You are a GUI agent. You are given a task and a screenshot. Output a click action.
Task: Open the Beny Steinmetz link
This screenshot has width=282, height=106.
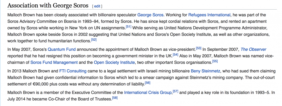coord(205,71)
